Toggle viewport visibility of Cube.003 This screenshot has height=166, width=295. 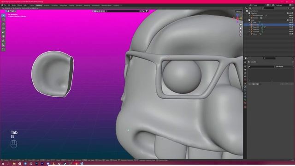tap(290, 27)
